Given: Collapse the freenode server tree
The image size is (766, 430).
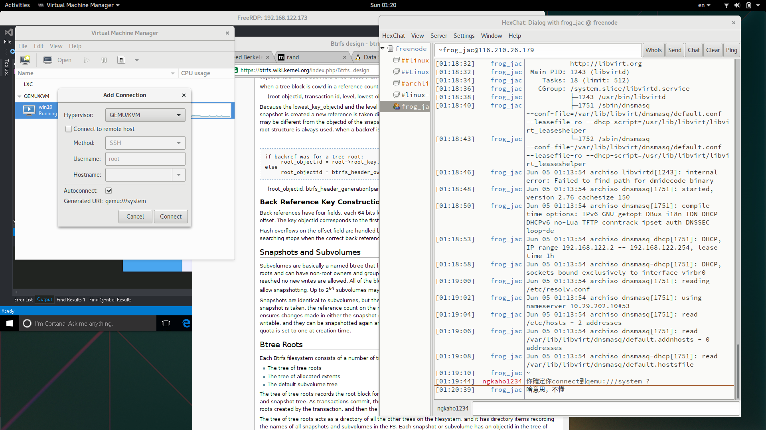Looking at the screenshot, I should (x=383, y=49).
